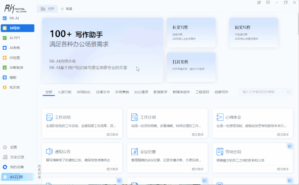The image size is (299, 185).
Task: Click the search magnifier icon
Action: pyautogui.click(x=289, y=92)
